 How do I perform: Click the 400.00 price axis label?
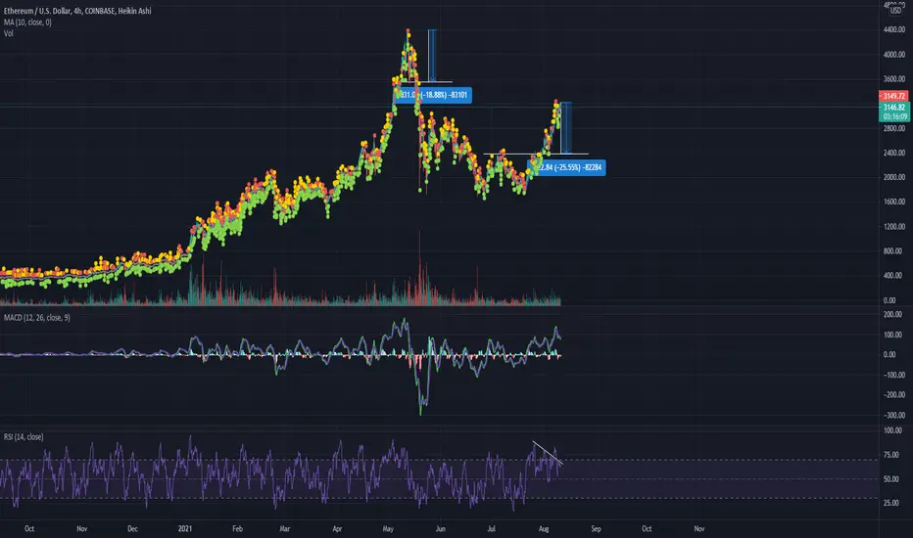tap(892, 276)
